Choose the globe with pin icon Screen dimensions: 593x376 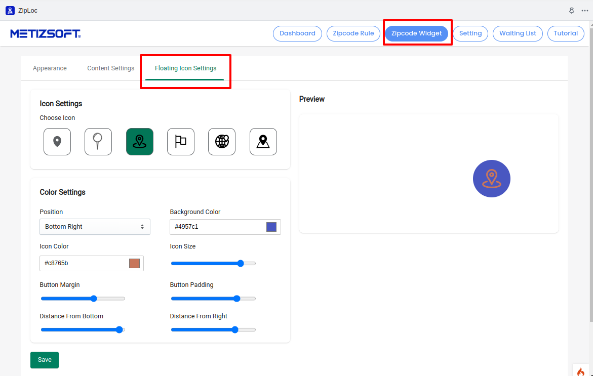coord(222,142)
